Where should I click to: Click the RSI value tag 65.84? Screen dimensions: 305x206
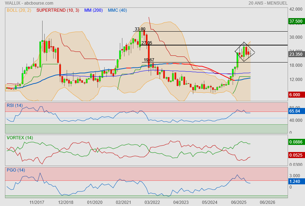click(x=295, y=111)
